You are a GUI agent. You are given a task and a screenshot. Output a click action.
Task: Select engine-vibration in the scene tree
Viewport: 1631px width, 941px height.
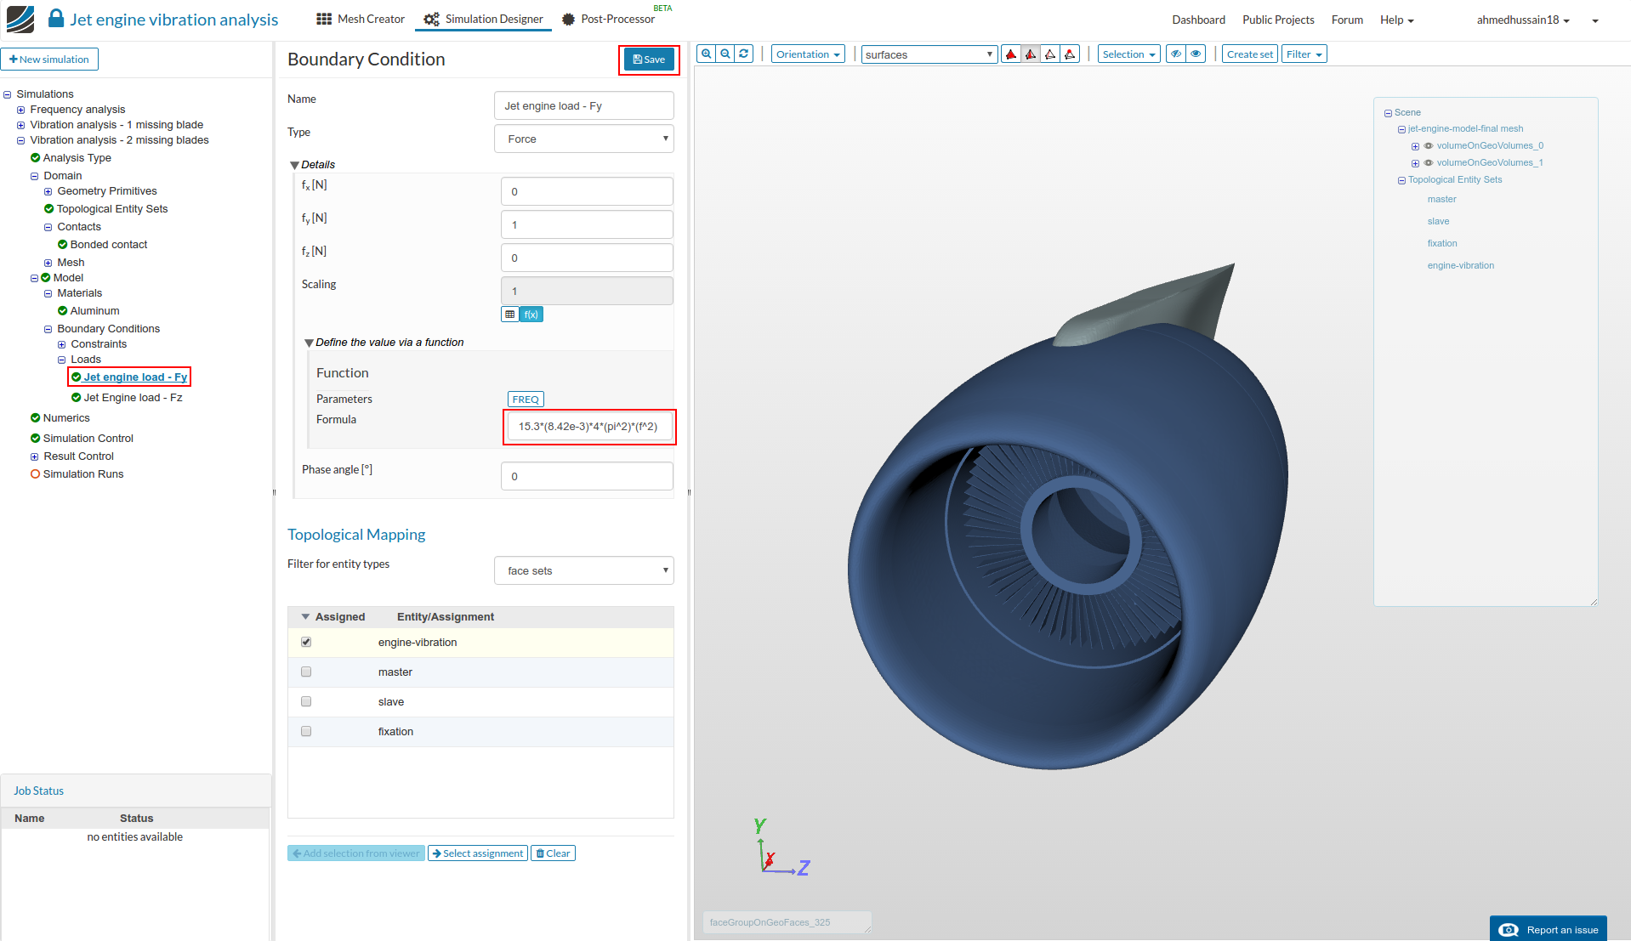tap(1460, 266)
